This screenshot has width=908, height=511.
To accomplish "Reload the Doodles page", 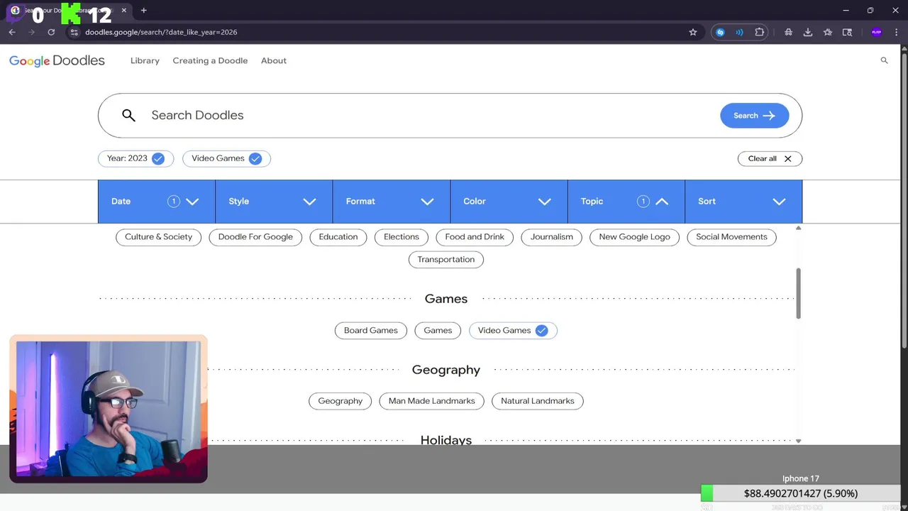I will click(x=51, y=32).
